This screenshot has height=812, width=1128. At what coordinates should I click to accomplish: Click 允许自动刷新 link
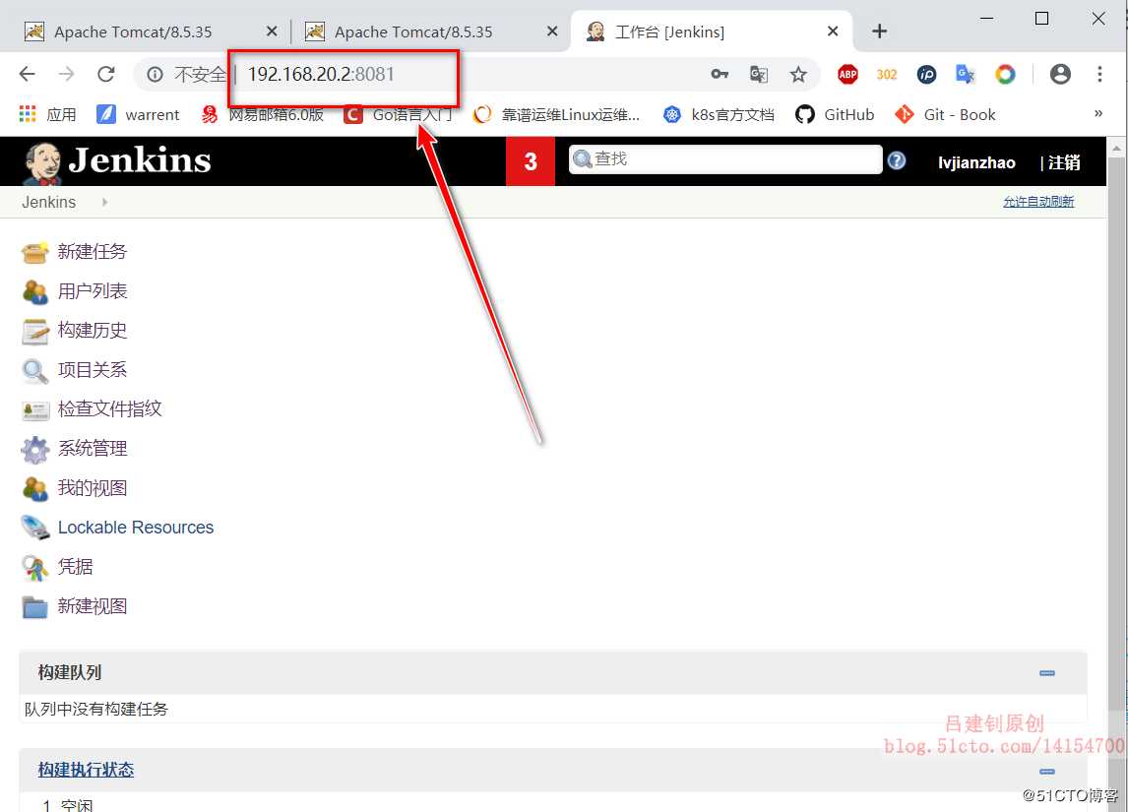(x=1038, y=202)
